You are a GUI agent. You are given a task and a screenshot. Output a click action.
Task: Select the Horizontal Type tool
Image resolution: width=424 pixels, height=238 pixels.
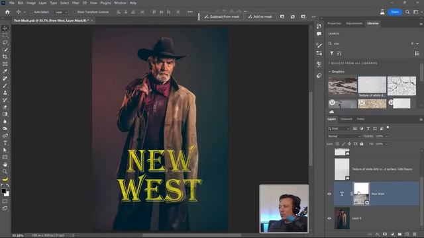coord(5,143)
